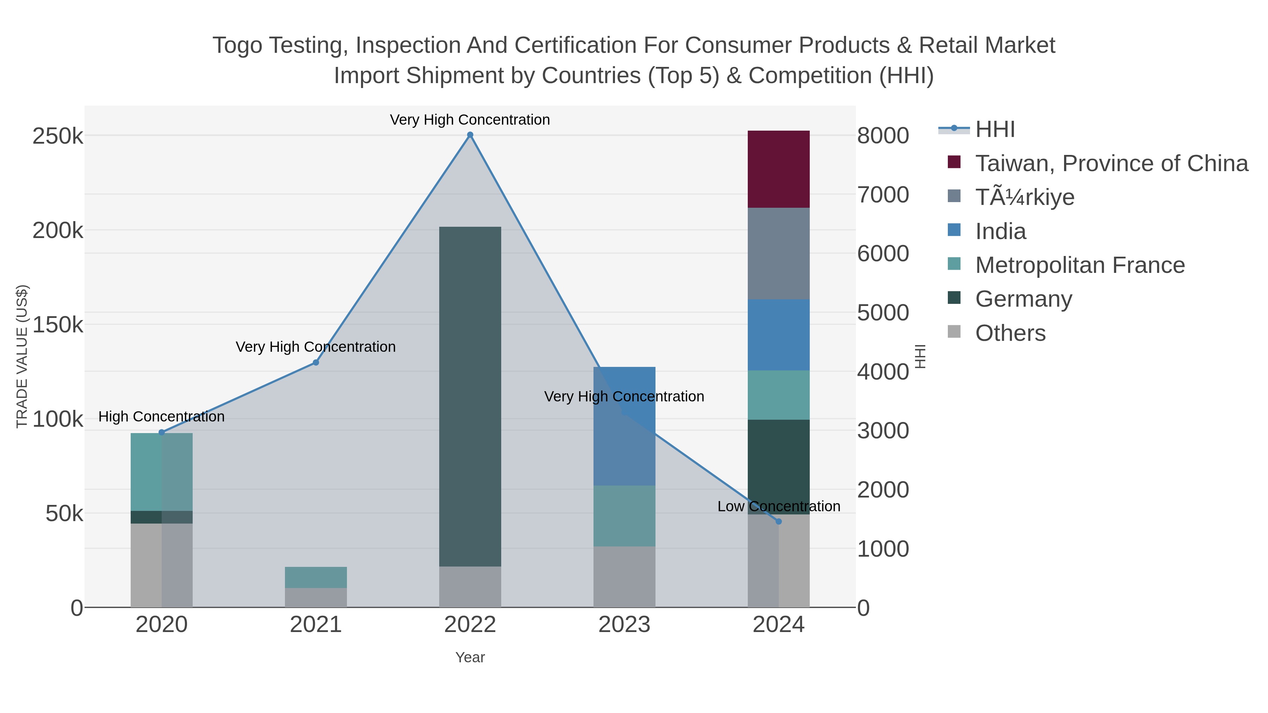Click the Türkiye bar segment in 2024
The width and height of the screenshot is (1268, 713).
pos(779,254)
